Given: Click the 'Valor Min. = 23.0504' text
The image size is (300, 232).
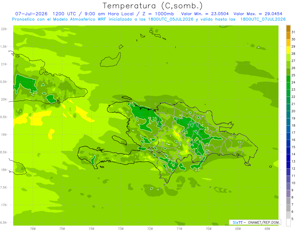Looking at the screenshot, I should [205, 14].
